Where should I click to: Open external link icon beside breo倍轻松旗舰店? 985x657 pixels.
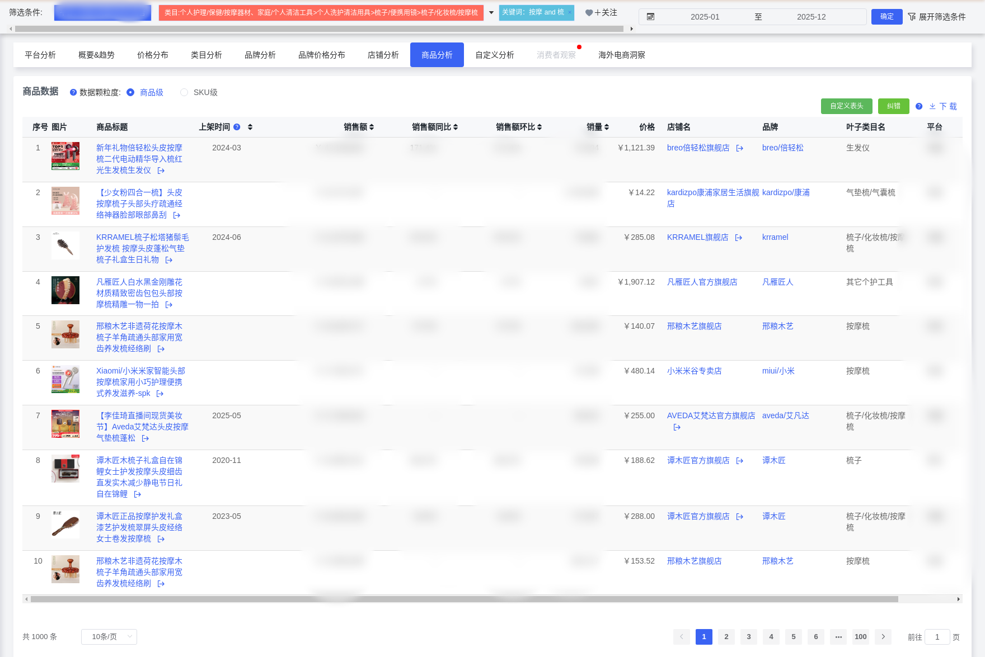point(739,148)
